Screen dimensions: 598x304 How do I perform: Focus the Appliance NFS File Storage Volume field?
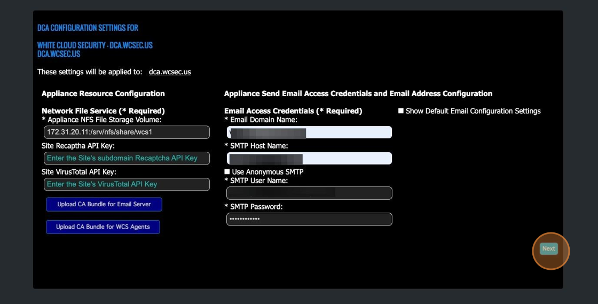click(x=127, y=132)
